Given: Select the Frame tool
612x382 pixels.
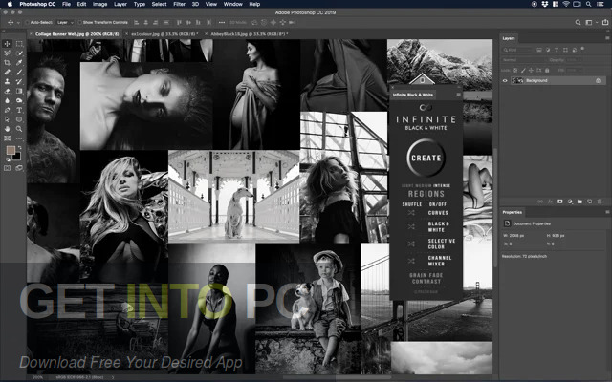Looking at the screenshot, I should [x=8, y=138].
